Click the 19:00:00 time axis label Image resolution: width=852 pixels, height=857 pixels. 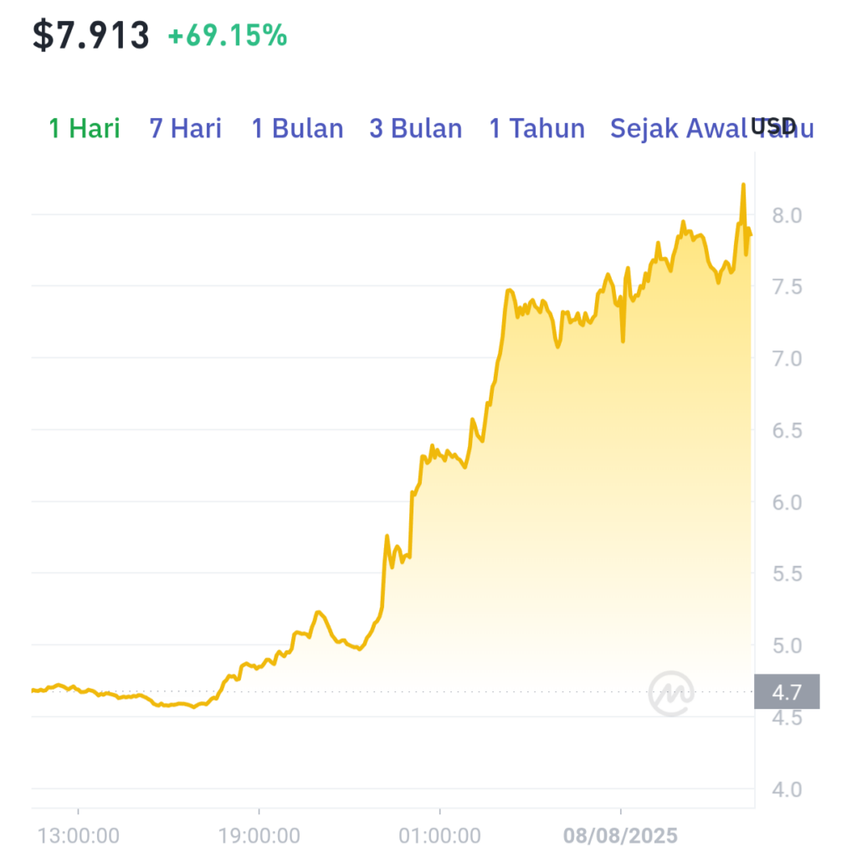[259, 836]
